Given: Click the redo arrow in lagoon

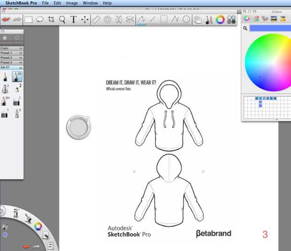Looking at the screenshot, I should tap(37, 246).
